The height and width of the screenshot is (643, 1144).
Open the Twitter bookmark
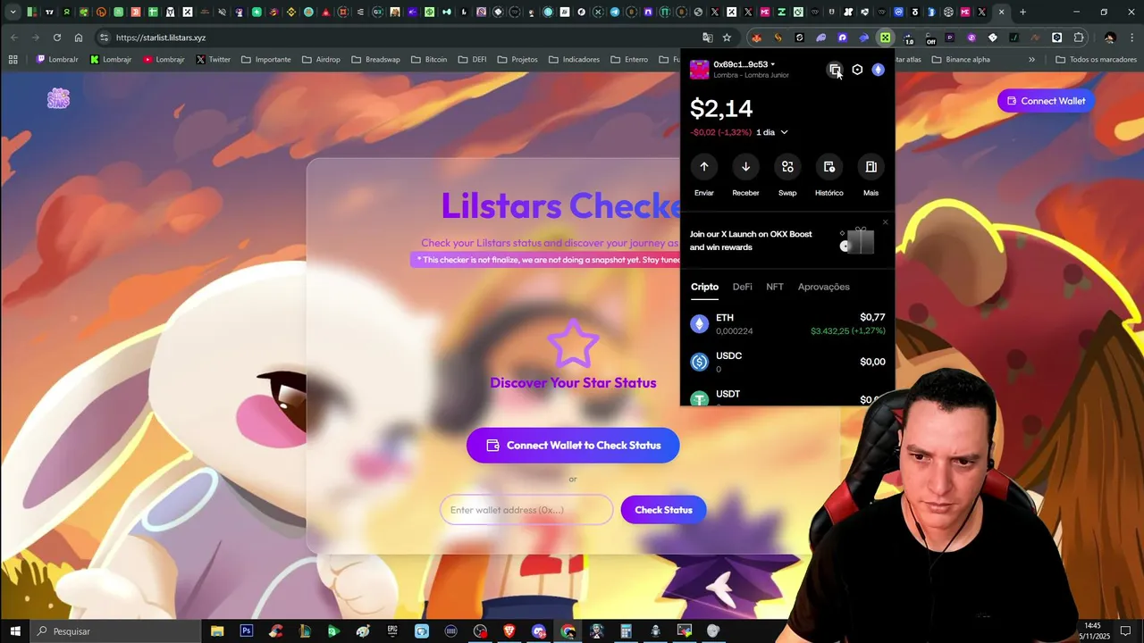tap(213, 60)
